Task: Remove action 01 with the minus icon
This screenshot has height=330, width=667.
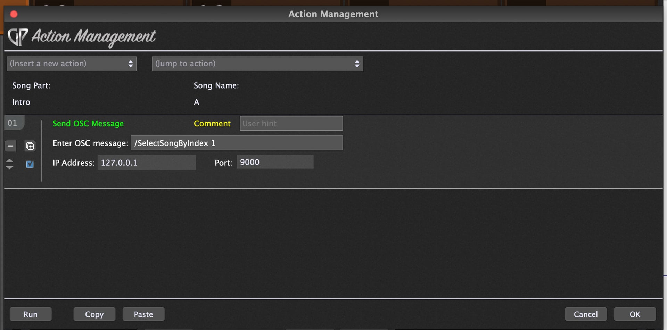Action: click(x=10, y=146)
